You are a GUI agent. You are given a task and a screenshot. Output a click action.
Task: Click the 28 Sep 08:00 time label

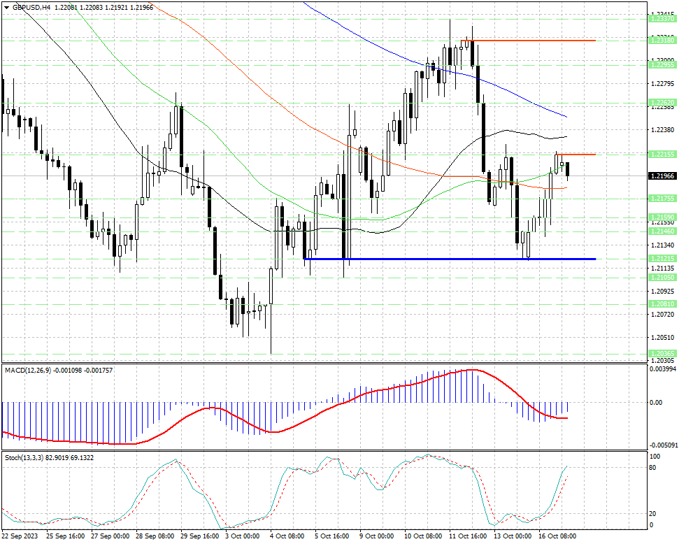point(155,536)
